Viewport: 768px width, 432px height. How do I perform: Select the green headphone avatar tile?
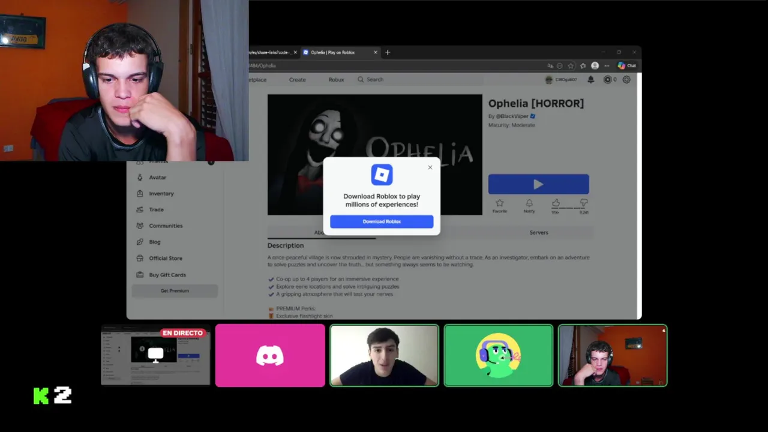point(499,356)
